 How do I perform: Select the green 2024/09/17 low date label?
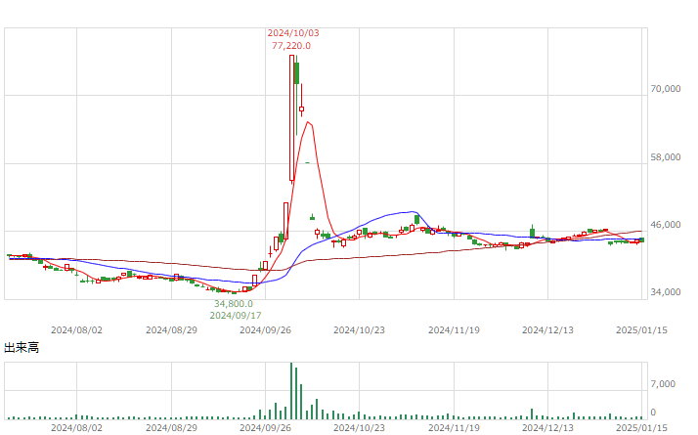(x=236, y=316)
